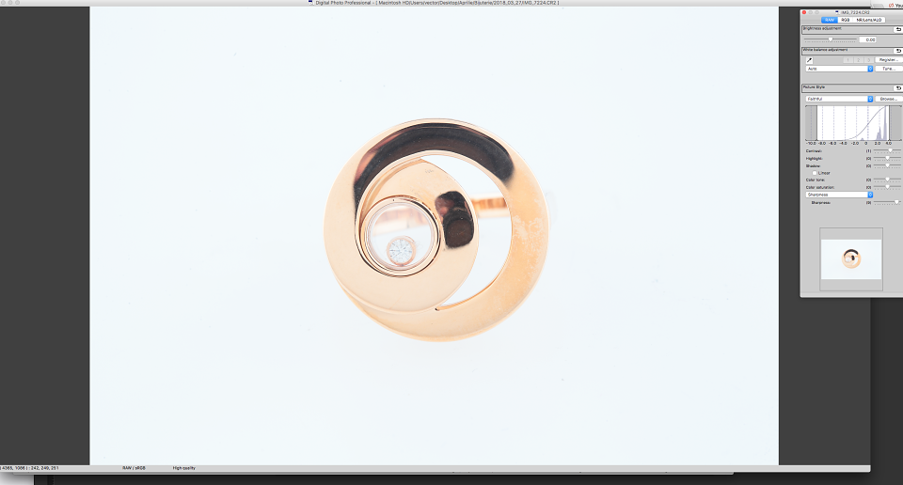Image resolution: width=903 pixels, height=485 pixels.
Task: Adjust the Color tone slider
Action: 887,180
